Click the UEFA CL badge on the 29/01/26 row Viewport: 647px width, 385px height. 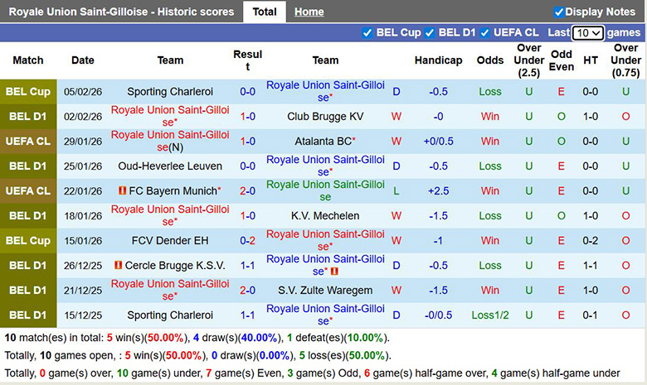point(28,142)
